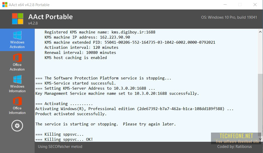Show the Windows Information panel
263x153 pixels.
(x=17, y=84)
